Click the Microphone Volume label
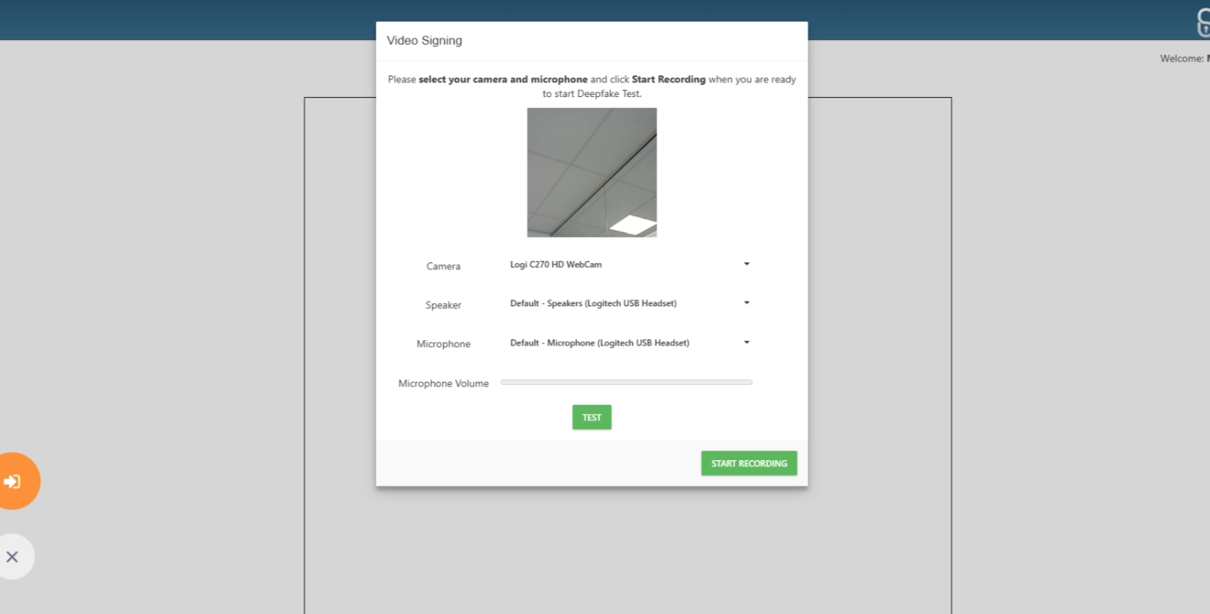 coord(443,383)
